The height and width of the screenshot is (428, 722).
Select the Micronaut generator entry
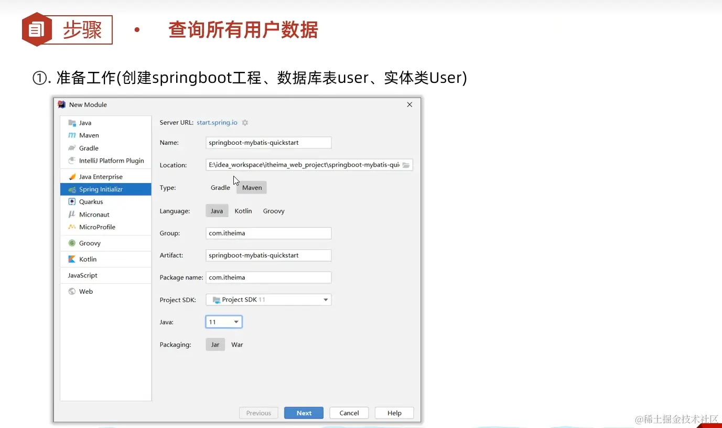(x=105, y=215)
